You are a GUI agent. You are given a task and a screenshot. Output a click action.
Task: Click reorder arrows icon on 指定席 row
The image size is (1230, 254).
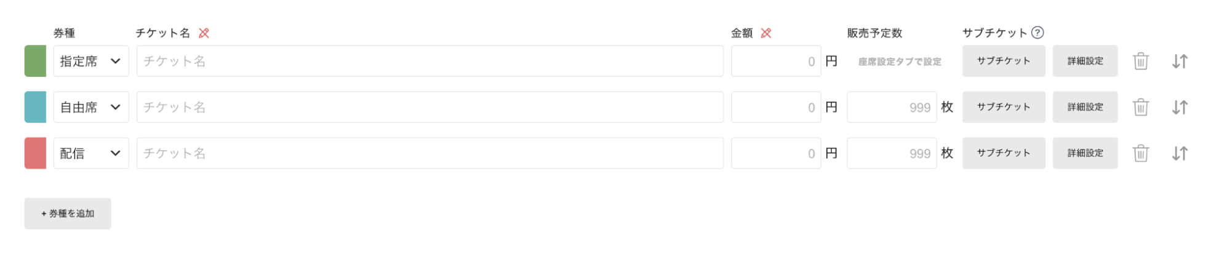(1179, 61)
